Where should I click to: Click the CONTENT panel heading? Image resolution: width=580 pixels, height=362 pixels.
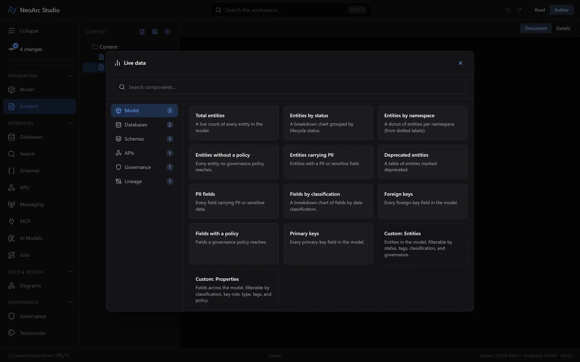pos(97,32)
